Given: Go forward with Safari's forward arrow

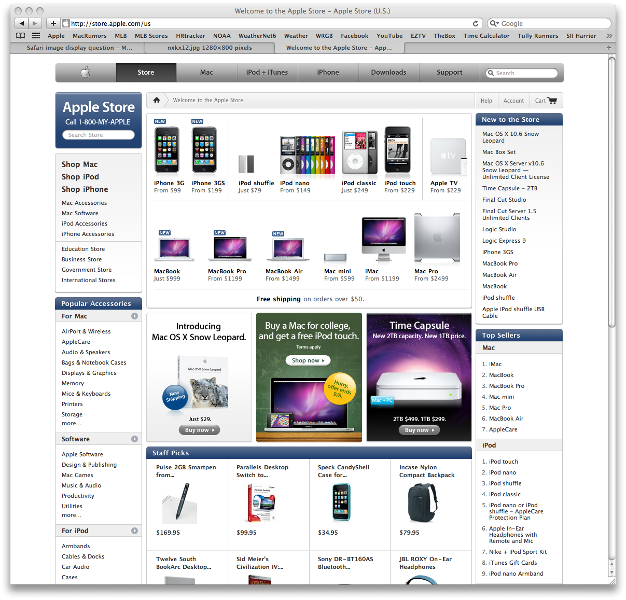Looking at the screenshot, I should [35, 23].
